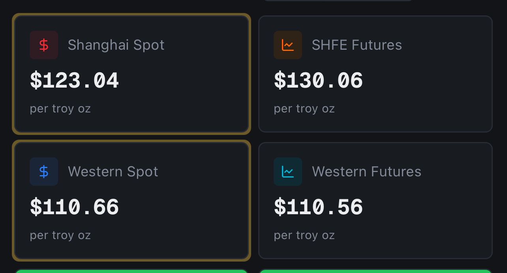Click the $123.04 Shanghai Spot price

coord(75,81)
